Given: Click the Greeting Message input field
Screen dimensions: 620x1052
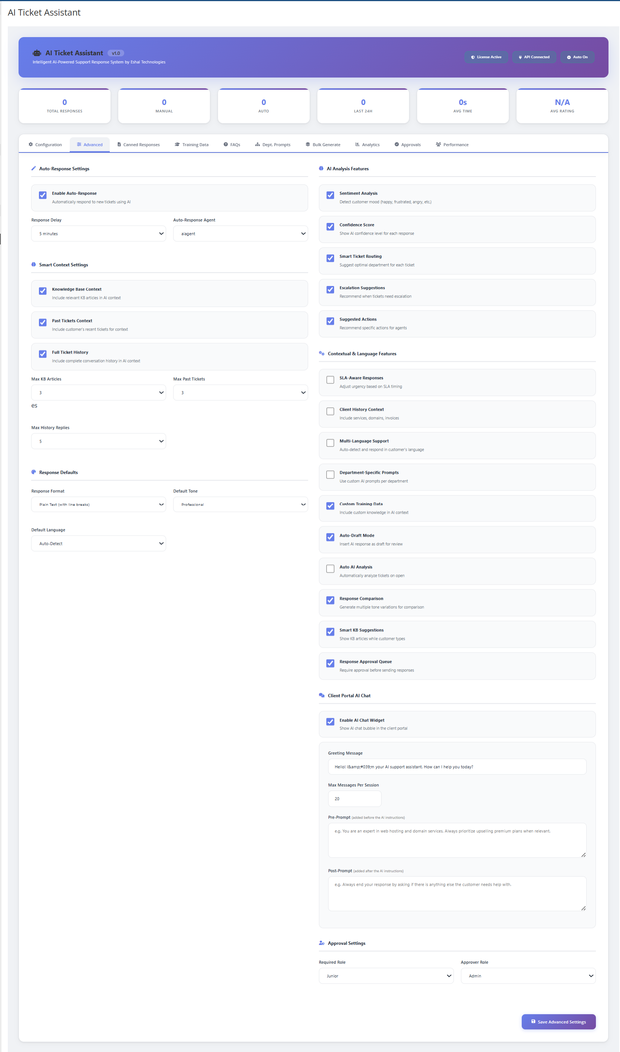Looking at the screenshot, I should pos(456,766).
